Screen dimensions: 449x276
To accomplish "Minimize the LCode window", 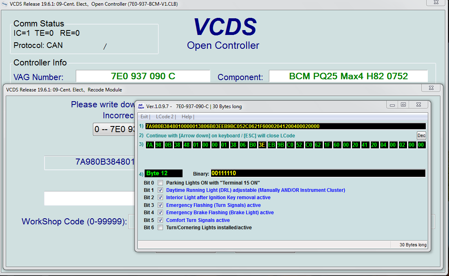I will coord(392,105).
